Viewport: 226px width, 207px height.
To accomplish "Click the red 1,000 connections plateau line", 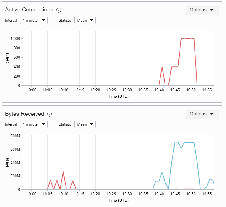I will (x=188, y=38).
